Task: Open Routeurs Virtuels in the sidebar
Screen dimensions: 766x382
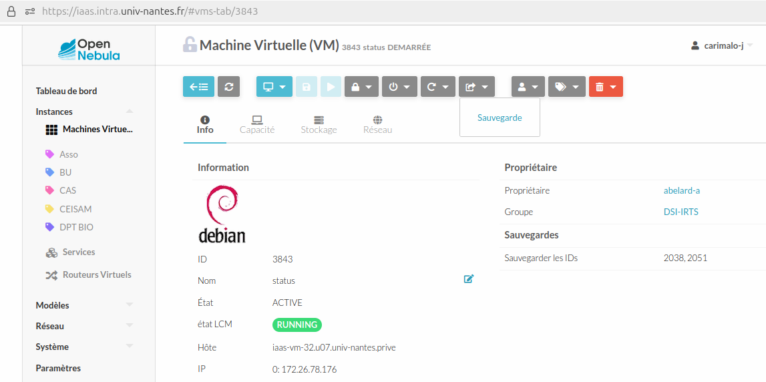Action: point(96,275)
